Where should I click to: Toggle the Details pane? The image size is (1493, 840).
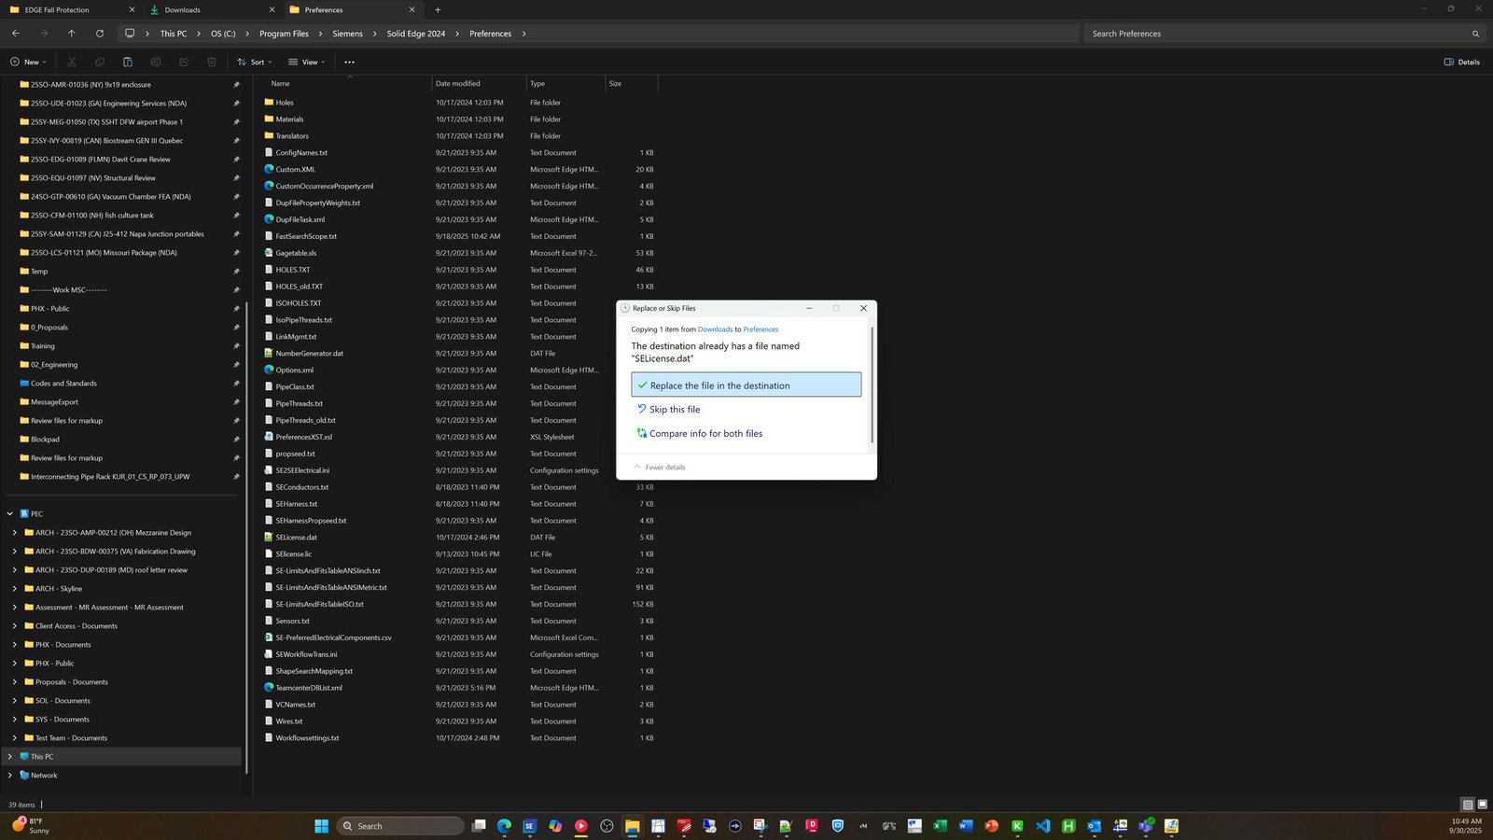(x=1461, y=63)
